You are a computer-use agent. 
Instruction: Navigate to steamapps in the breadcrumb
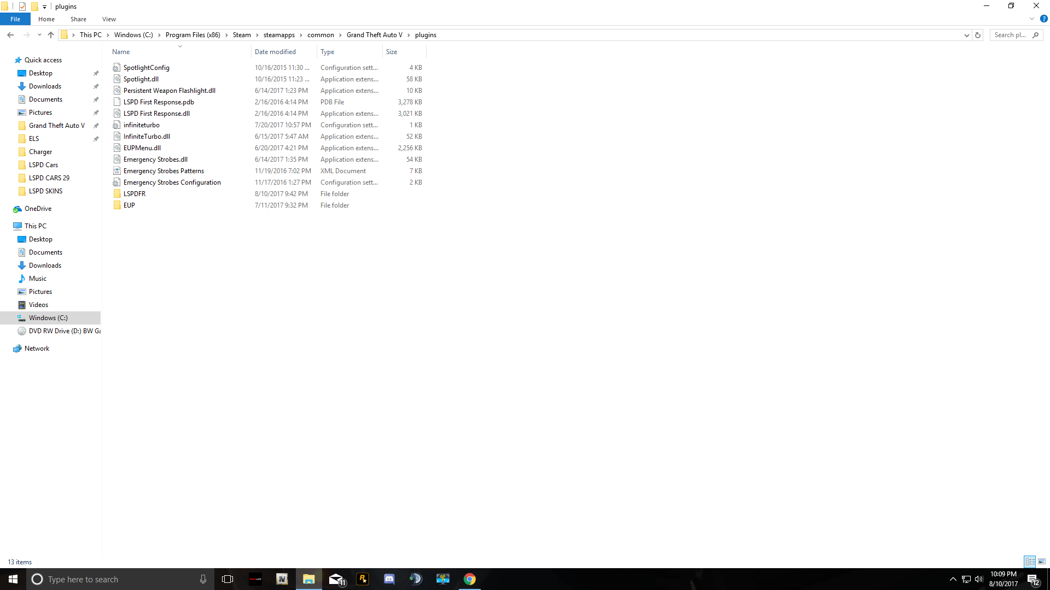point(279,35)
